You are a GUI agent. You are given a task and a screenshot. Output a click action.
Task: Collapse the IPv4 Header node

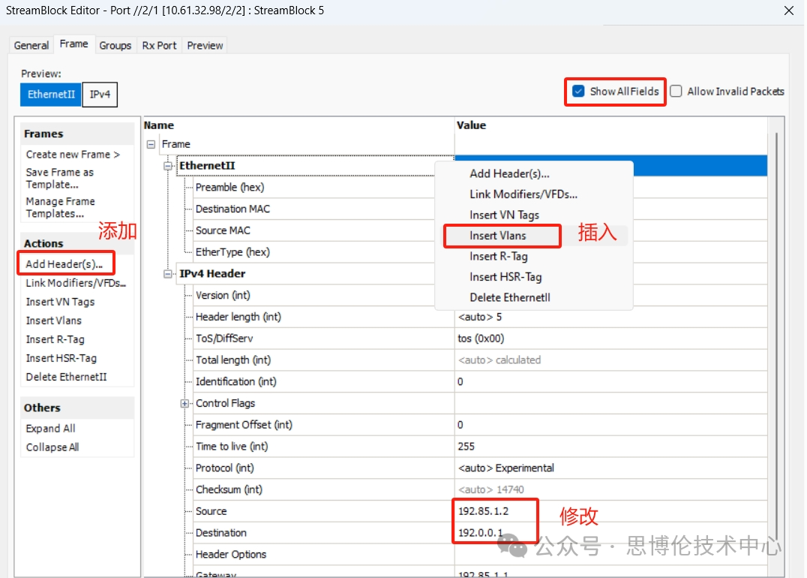pos(168,274)
